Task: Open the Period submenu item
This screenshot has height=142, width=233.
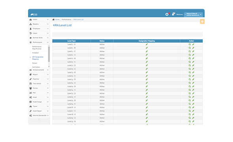Action: click(35, 63)
